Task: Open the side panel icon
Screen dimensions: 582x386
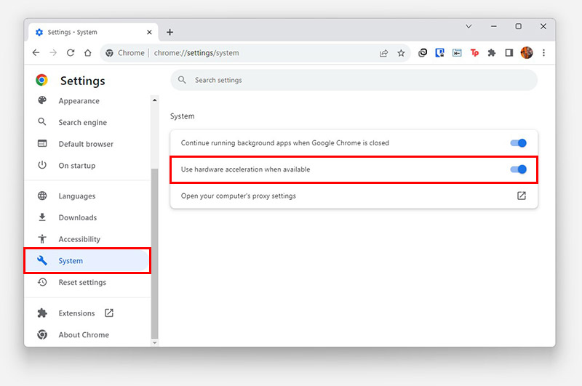Action: coord(509,52)
